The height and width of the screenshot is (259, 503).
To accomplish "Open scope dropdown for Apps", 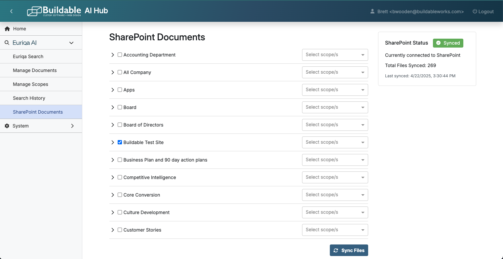I will 335,90.
